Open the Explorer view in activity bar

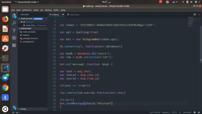[x=14, y=16]
